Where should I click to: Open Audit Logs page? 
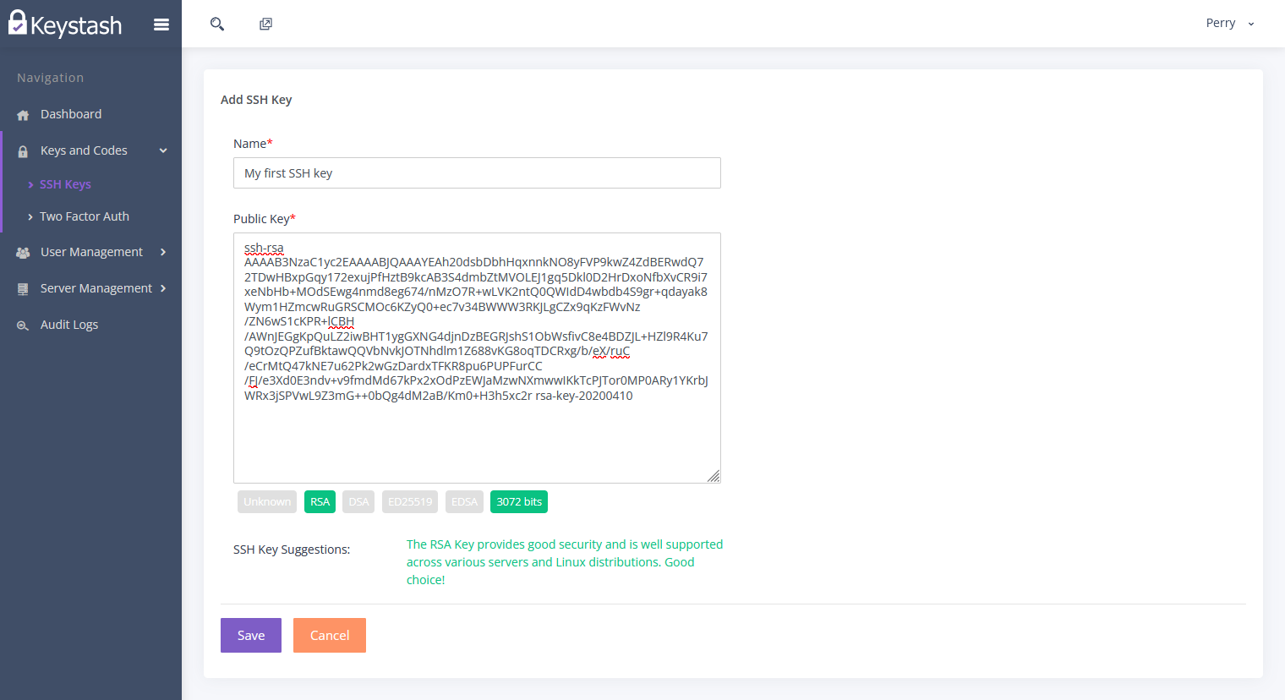coord(69,325)
